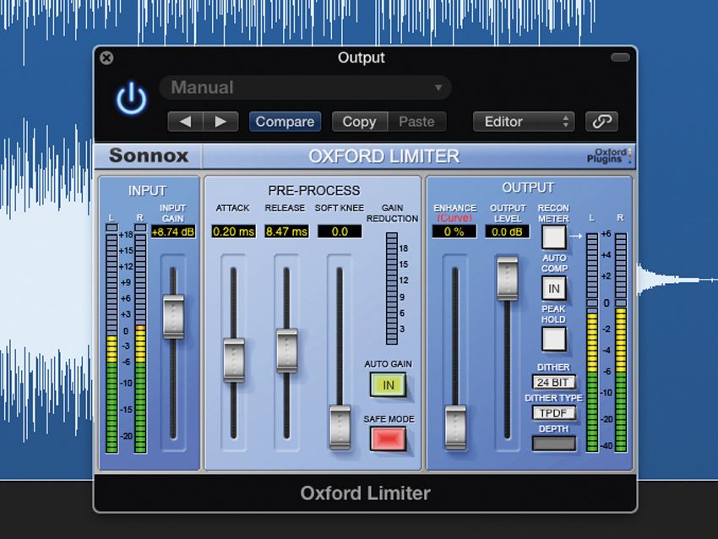Change Dither from 24 BIT
Image resolution: width=718 pixels, height=539 pixels.
[553, 381]
